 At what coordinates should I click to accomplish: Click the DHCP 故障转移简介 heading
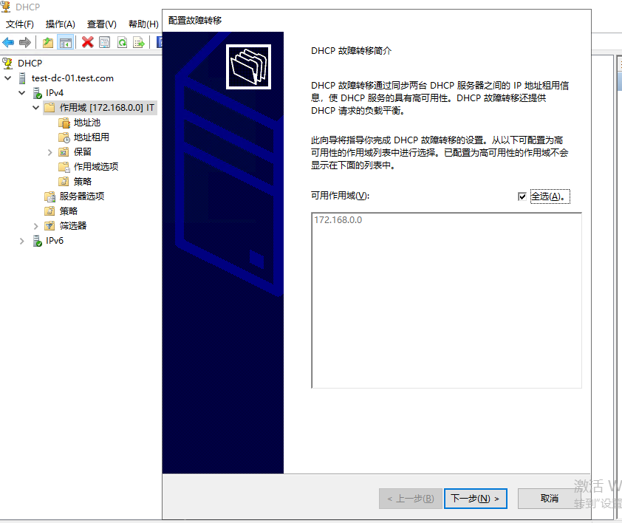351,51
